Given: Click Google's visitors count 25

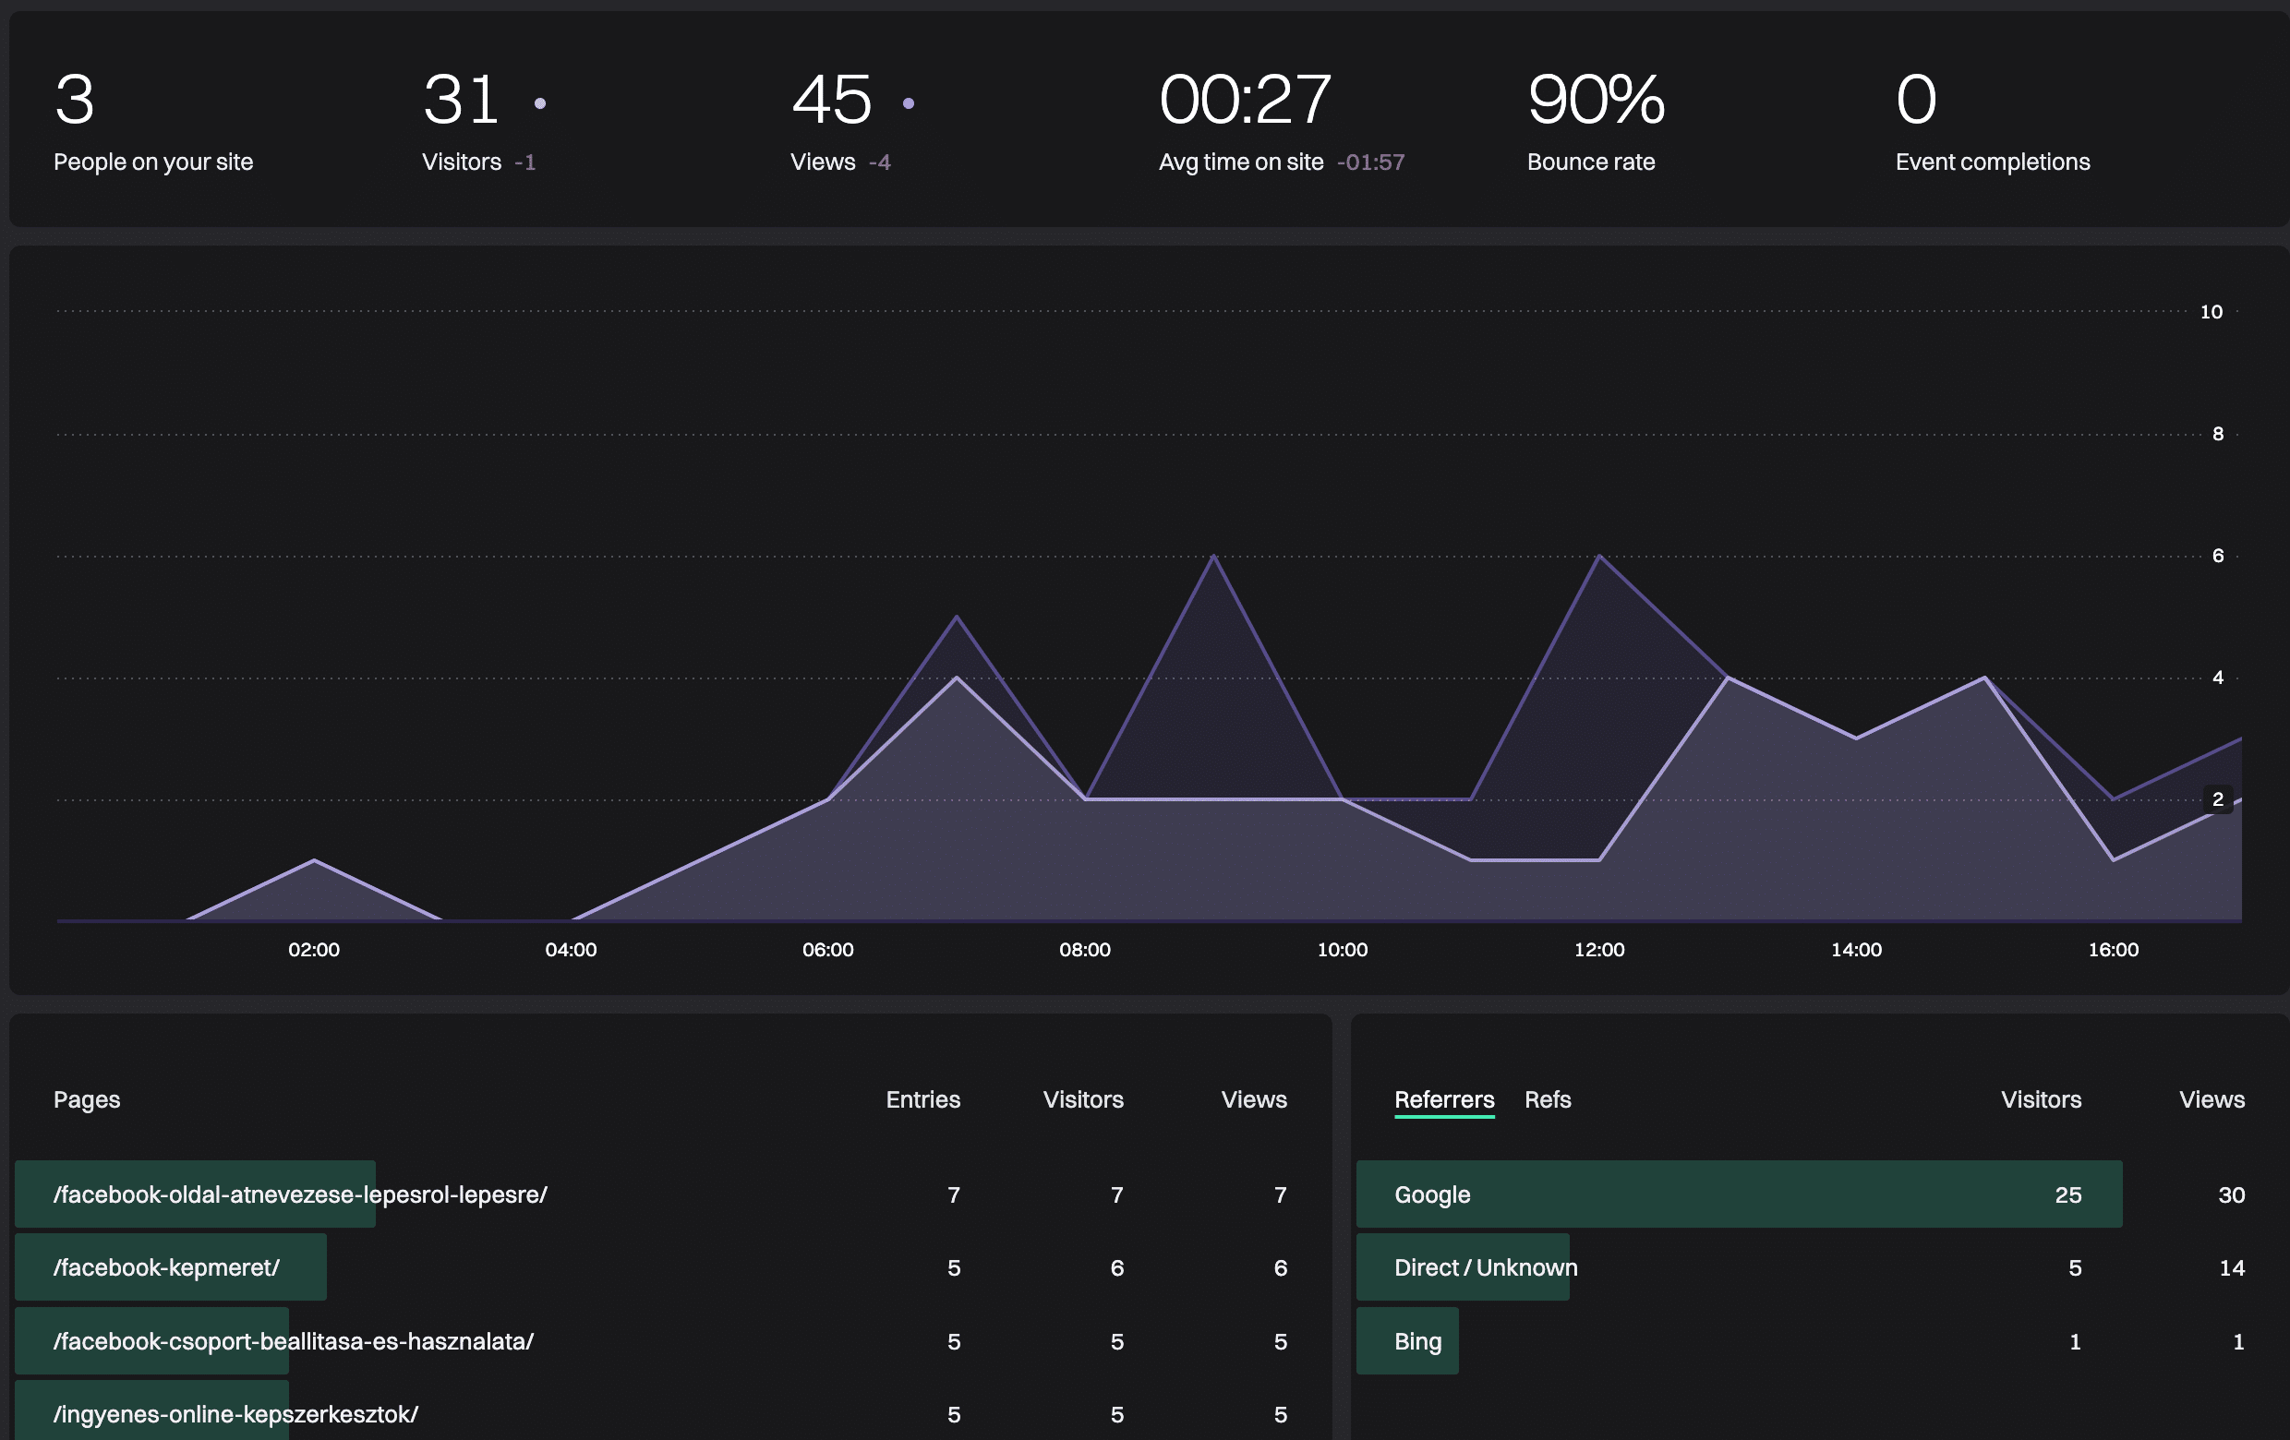Looking at the screenshot, I should coord(2067,1194).
